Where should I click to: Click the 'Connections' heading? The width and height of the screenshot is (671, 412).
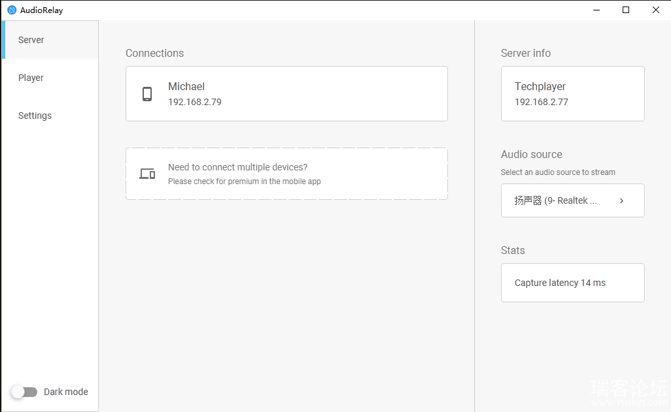pyautogui.click(x=154, y=53)
